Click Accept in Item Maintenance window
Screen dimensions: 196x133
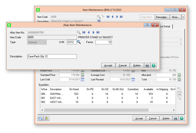pyautogui.click(x=139, y=119)
